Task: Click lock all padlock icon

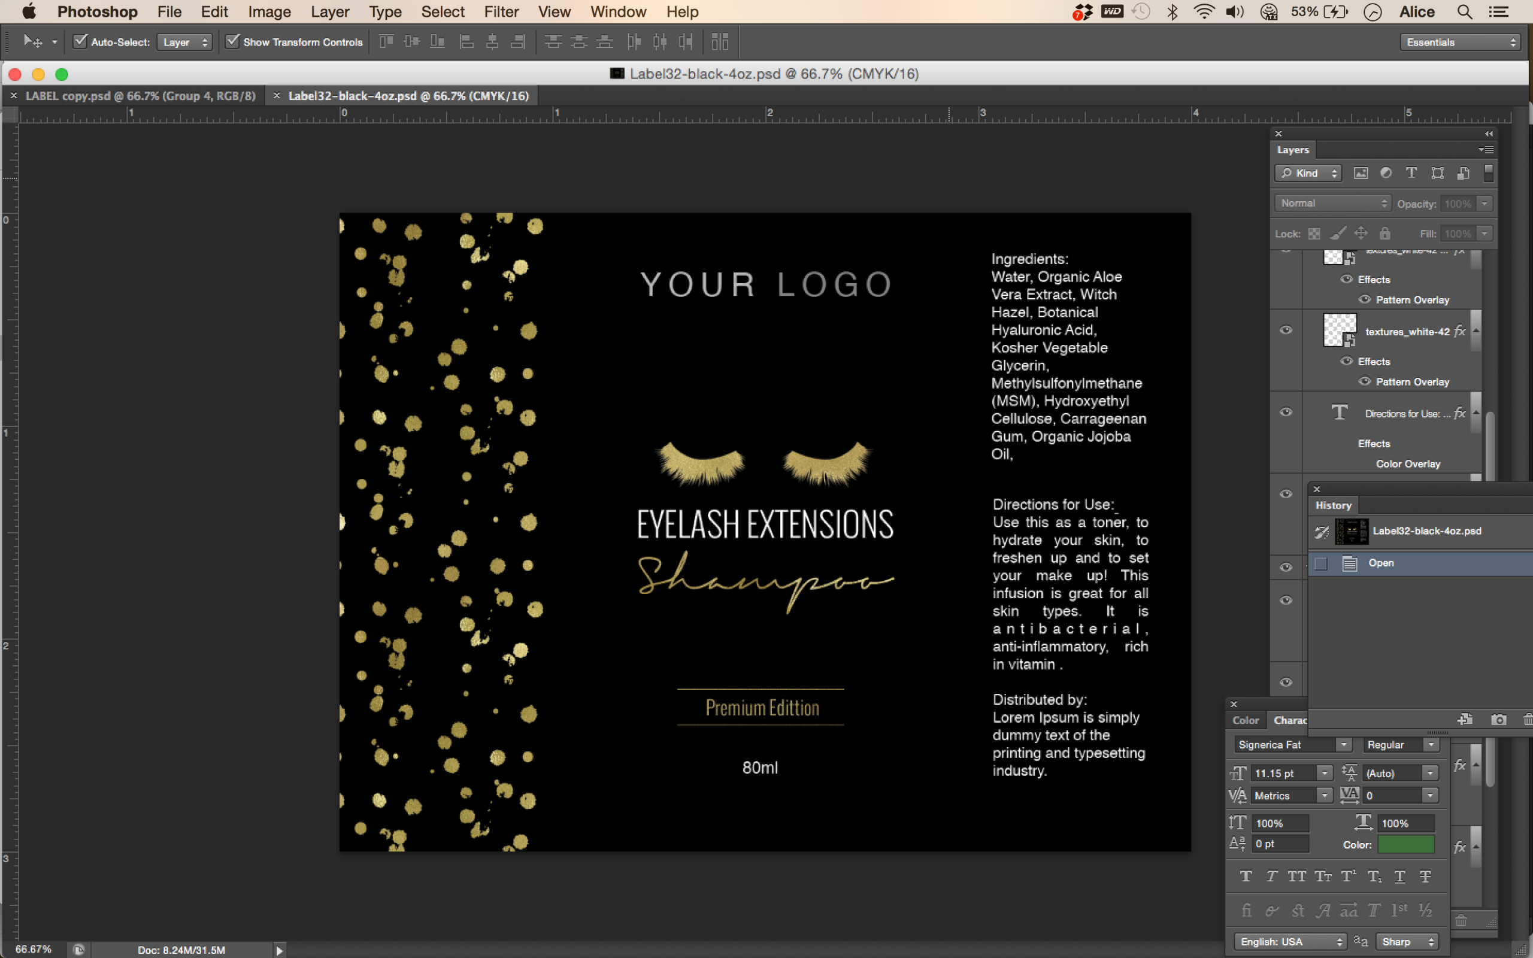Action: click(x=1384, y=234)
